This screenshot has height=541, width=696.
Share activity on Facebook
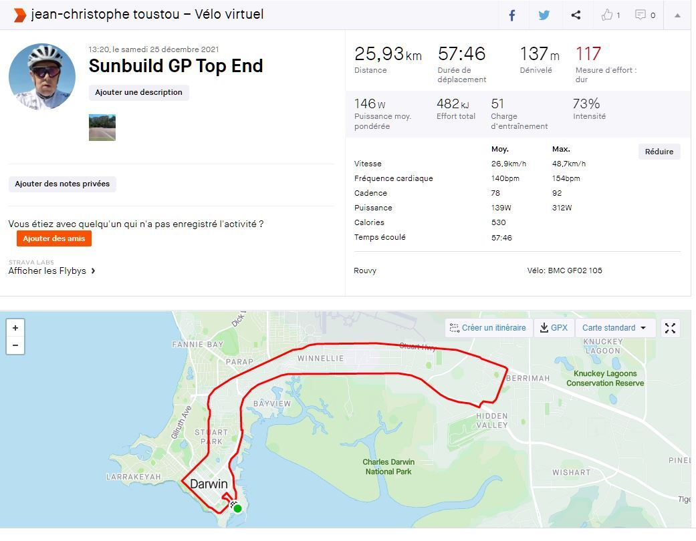pos(512,15)
